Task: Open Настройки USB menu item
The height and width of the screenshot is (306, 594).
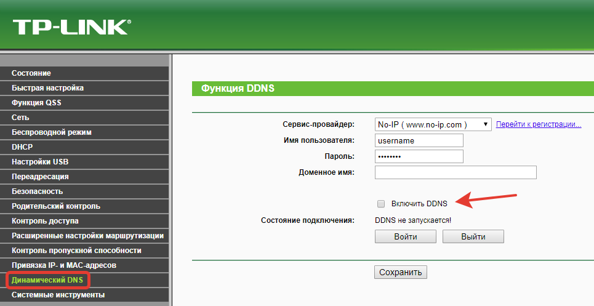Action: point(40,162)
